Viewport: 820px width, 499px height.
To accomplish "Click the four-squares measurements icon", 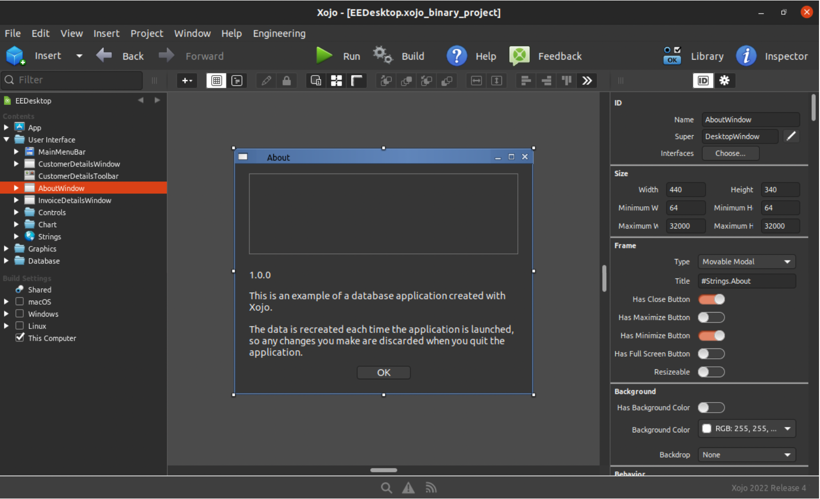I will pos(336,81).
